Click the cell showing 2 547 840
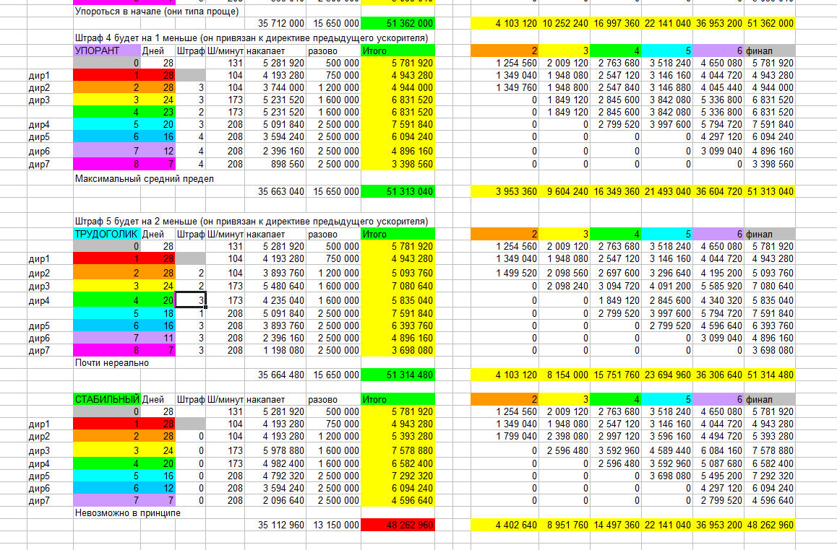 pos(616,87)
